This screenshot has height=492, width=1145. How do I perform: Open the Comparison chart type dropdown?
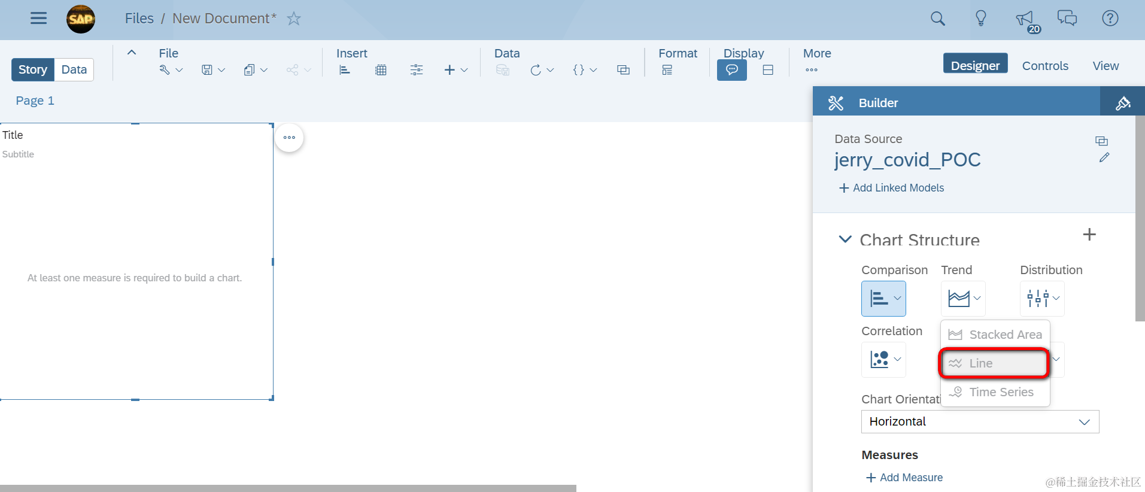tap(883, 298)
